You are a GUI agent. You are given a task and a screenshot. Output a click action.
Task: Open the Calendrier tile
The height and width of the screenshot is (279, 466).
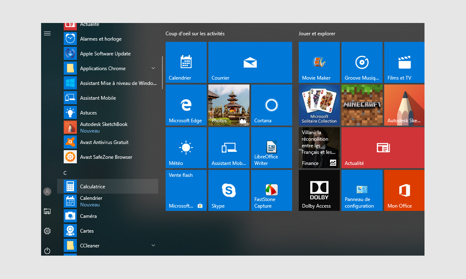[x=186, y=62]
